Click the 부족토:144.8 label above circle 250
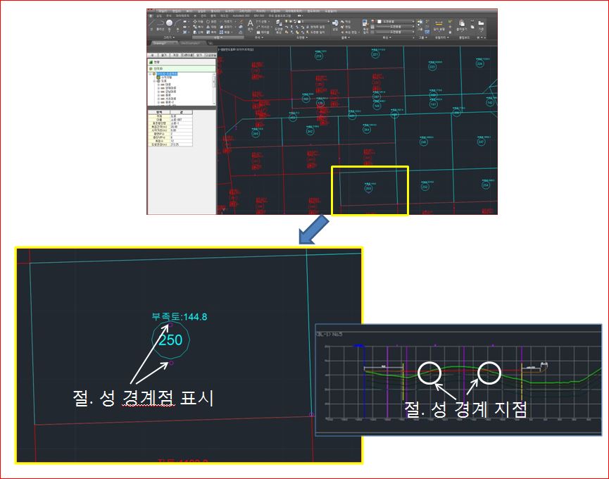The image size is (609, 479). point(180,316)
